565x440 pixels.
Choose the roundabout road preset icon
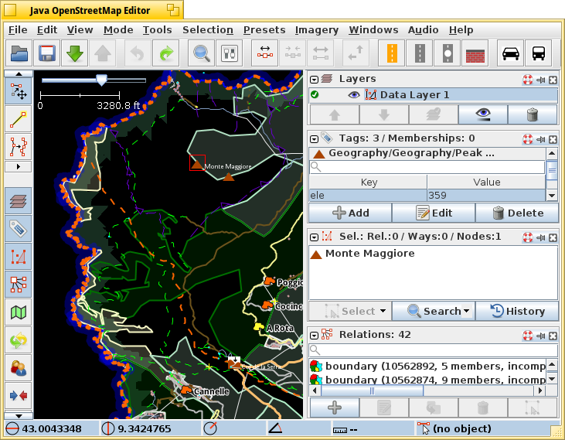pyautogui.click(x=448, y=53)
